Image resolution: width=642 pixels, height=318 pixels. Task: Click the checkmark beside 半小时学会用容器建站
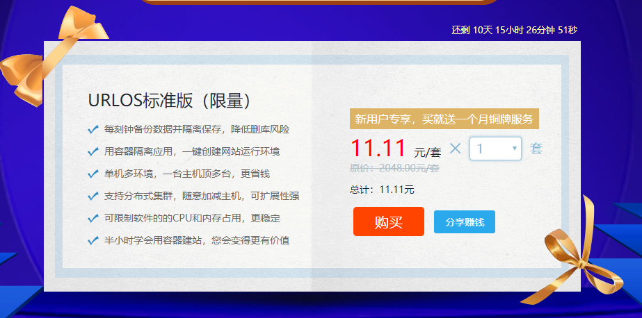[93, 240]
